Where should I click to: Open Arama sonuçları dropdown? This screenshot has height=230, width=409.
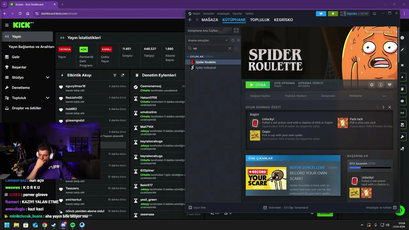pyautogui.click(x=208, y=40)
